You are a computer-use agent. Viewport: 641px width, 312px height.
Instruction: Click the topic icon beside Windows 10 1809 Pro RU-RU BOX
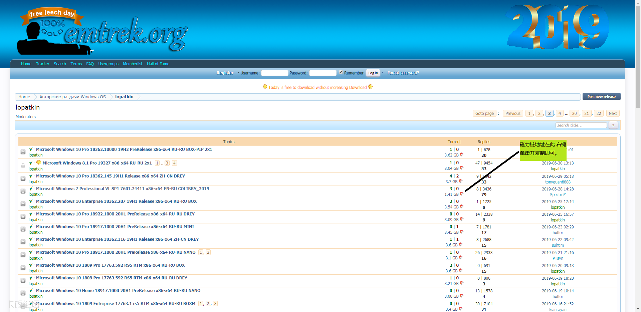tap(23, 268)
